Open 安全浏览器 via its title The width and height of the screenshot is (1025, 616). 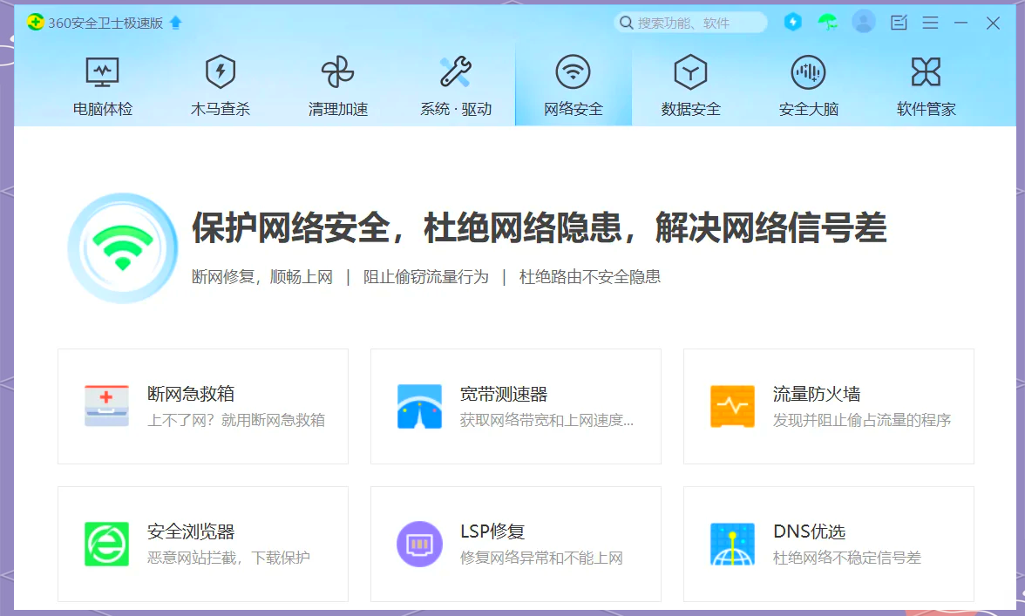(x=191, y=531)
